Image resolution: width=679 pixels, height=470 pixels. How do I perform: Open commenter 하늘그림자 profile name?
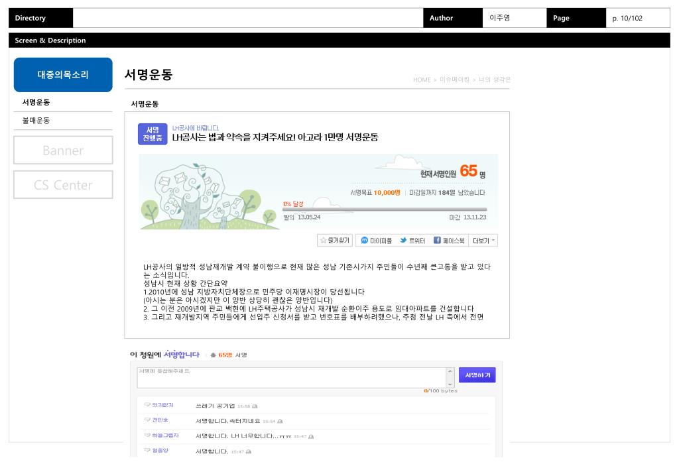coord(165,436)
